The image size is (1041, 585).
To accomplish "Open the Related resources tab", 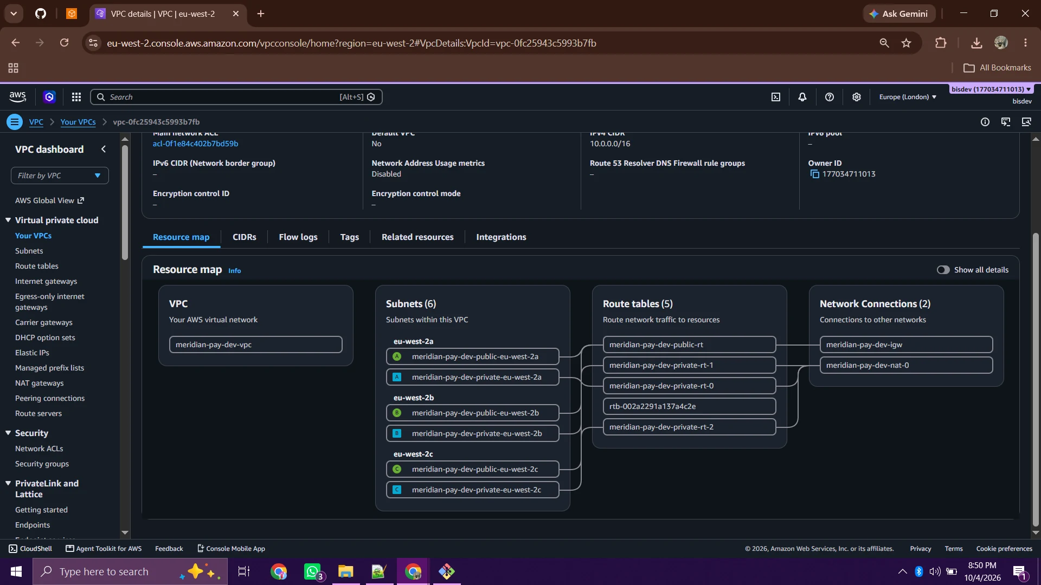I will coord(417,237).
